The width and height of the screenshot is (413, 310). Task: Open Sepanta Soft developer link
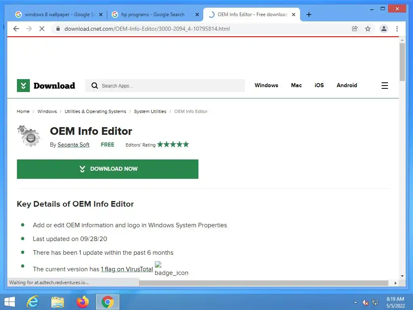tap(73, 145)
